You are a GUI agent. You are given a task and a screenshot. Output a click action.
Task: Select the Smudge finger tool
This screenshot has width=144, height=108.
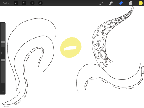(111, 3)
